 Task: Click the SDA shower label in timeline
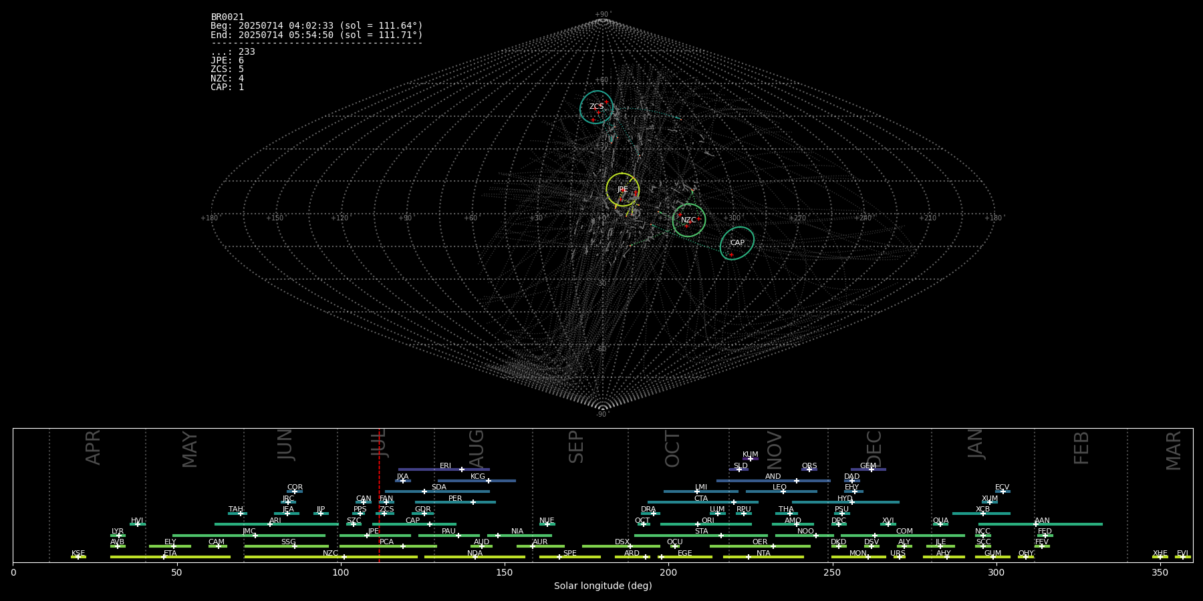(439, 487)
